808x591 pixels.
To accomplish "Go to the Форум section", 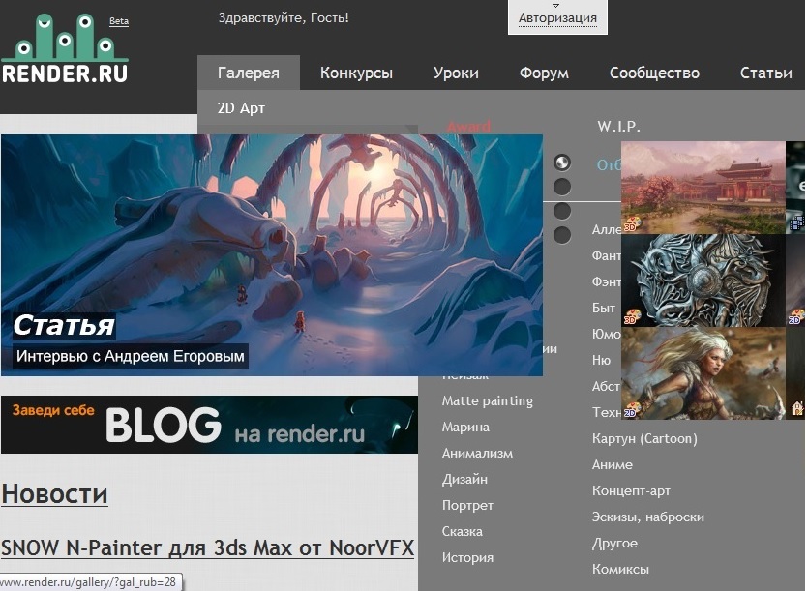I will tap(544, 73).
